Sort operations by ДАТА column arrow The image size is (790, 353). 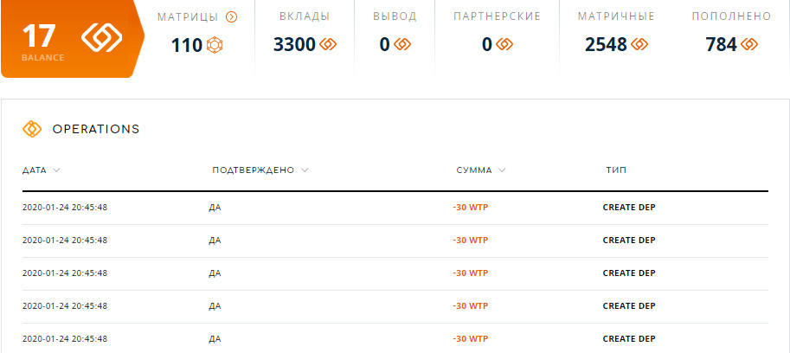pos(56,170)
